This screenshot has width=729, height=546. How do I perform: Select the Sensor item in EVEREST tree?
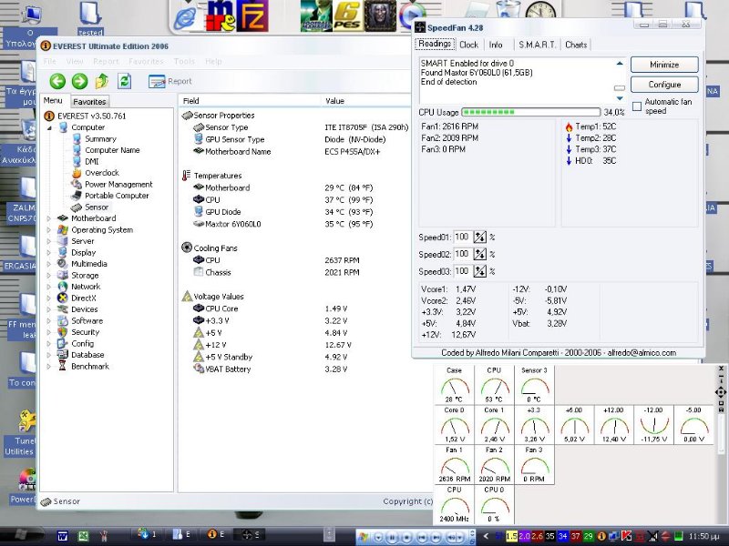pos(97,207)
